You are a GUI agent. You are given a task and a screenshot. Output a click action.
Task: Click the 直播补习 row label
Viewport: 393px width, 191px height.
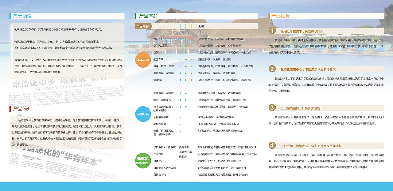(x=158, y=161)
